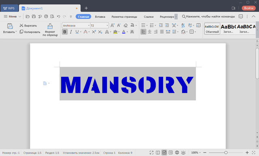The width and height of the screenshot is (259, 156).
Task: Enable eye protection mode icon
Action: pos(183,153)
